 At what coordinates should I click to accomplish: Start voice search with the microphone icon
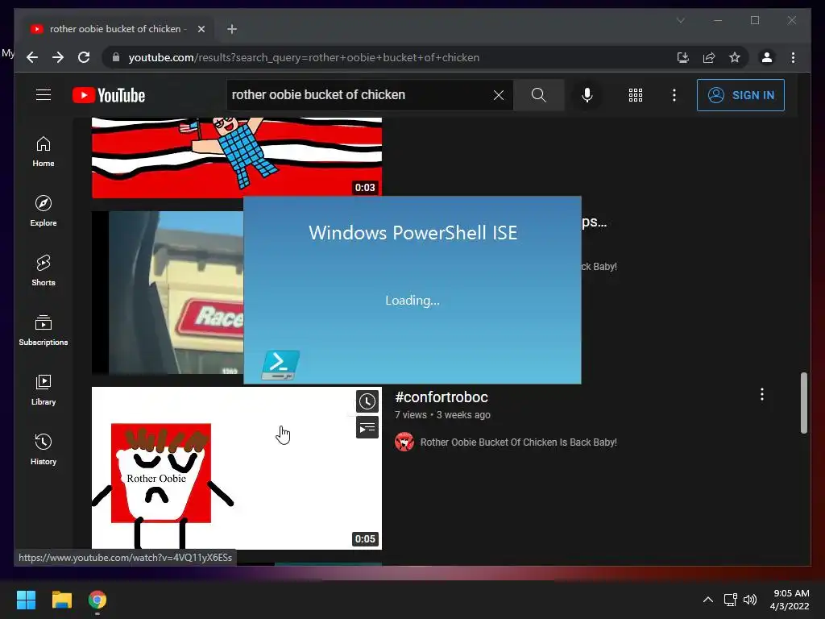click(587, 95)
